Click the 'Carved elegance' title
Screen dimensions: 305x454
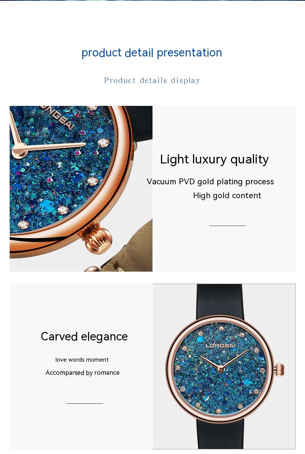click(84, 337)
